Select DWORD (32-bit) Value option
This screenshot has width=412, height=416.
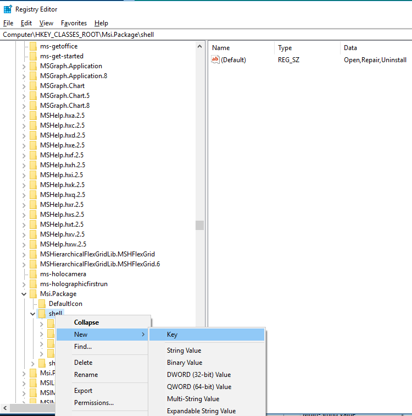[x=199, y=375]
